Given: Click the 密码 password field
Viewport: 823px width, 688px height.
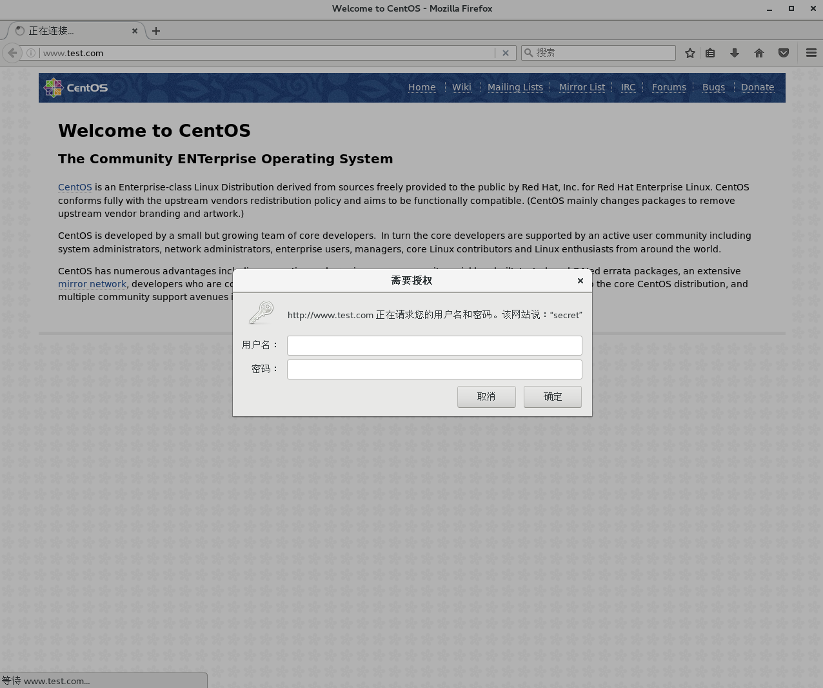Looking at the screenshot, I should (435, 369).
